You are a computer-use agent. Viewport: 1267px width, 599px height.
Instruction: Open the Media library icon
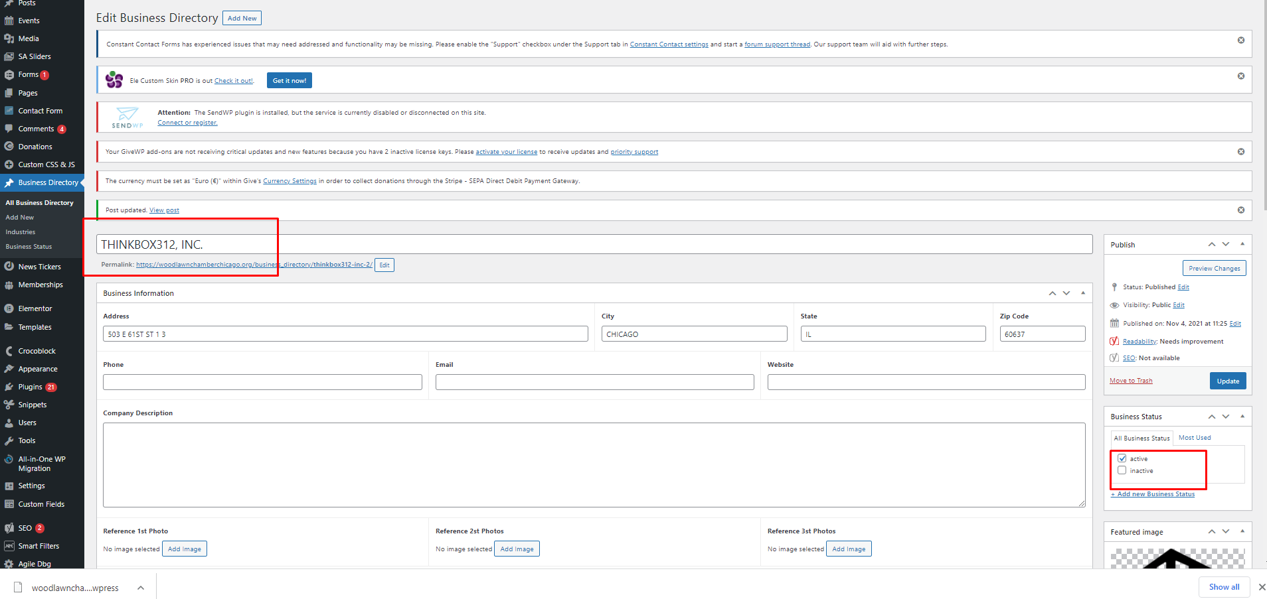click(9, 38)
